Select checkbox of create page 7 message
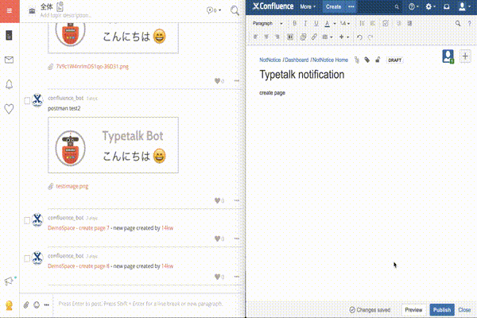 point(27,220)
